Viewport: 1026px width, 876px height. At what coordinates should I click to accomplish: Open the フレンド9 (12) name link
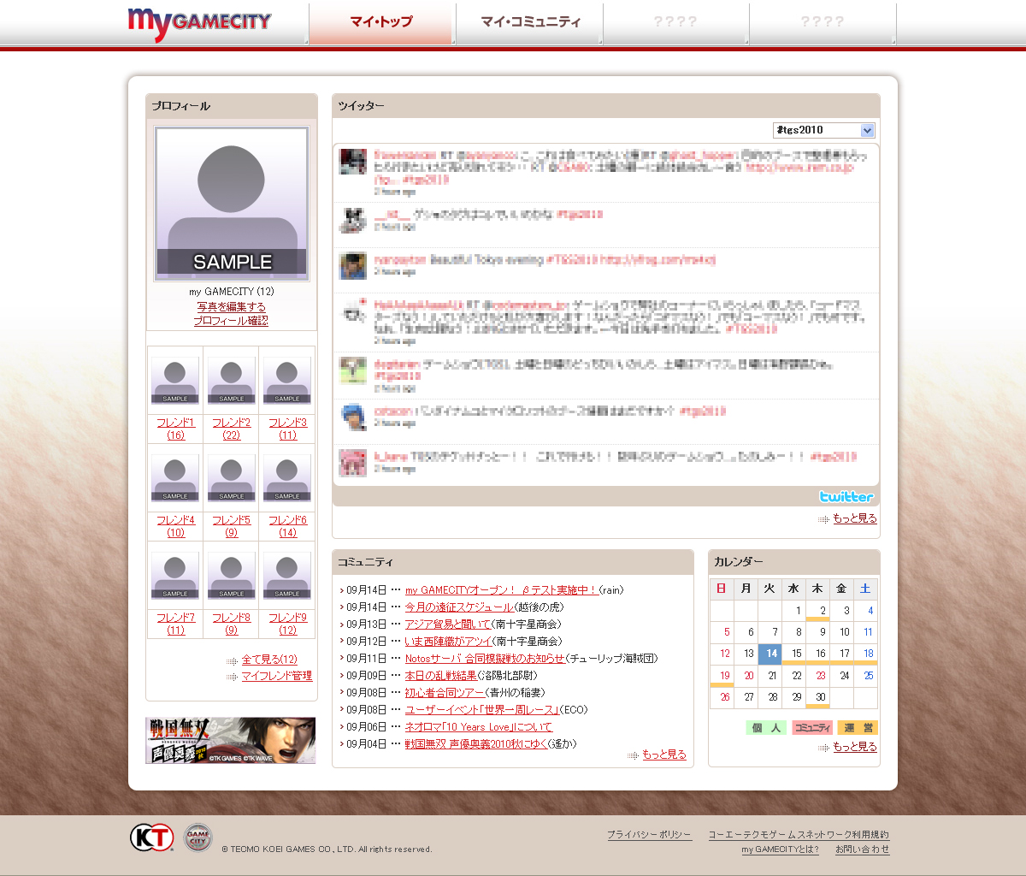pyautogui.click(x=287, y=624)
